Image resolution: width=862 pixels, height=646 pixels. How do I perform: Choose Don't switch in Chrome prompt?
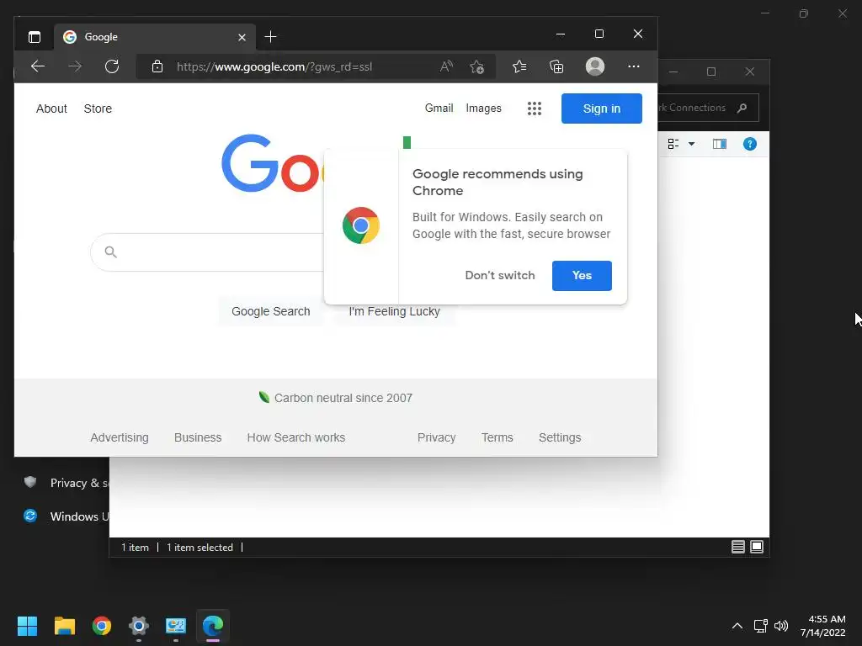pos(500,276)
